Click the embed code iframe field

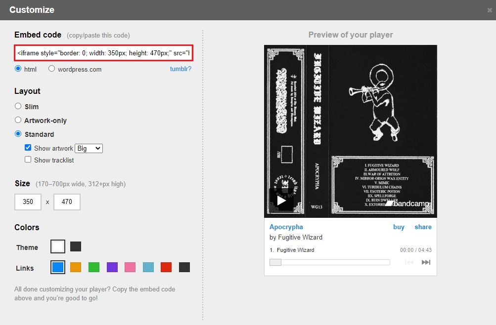click(103, 53)
